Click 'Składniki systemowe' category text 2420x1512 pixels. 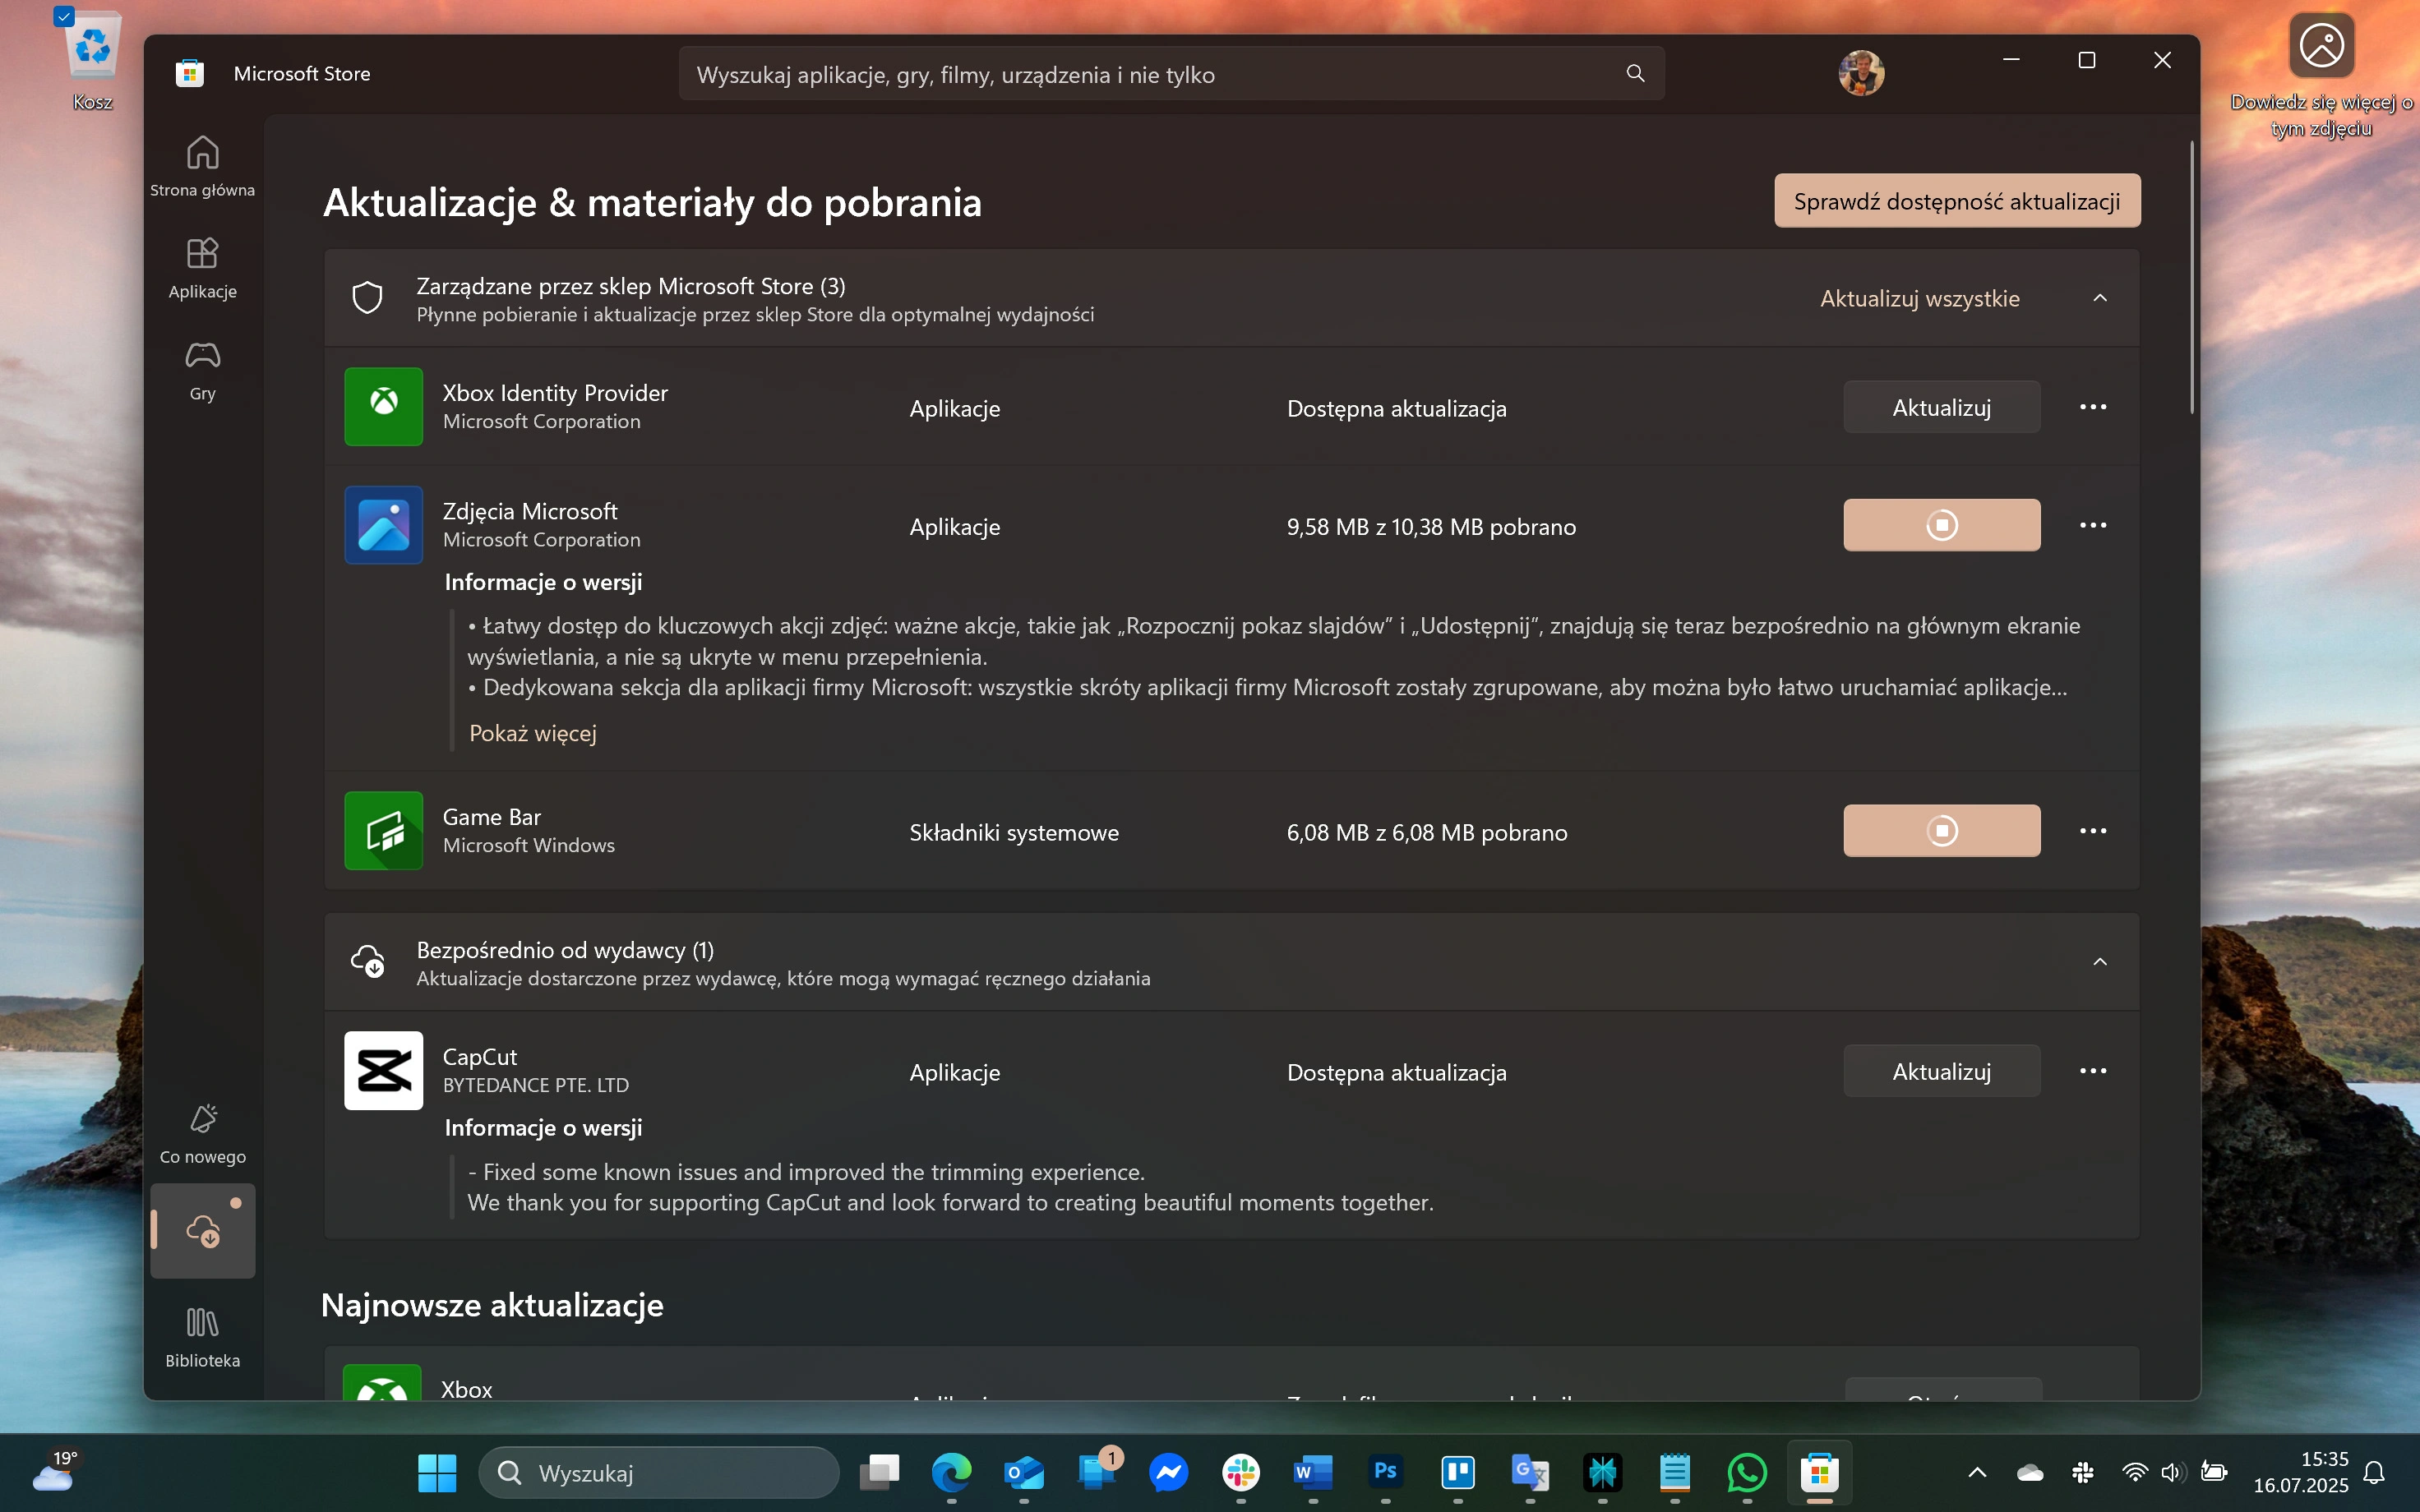click(x=1014, y=833)
